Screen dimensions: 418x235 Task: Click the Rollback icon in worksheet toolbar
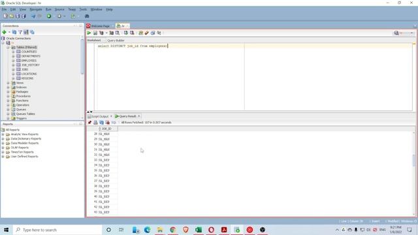point(132,33)
